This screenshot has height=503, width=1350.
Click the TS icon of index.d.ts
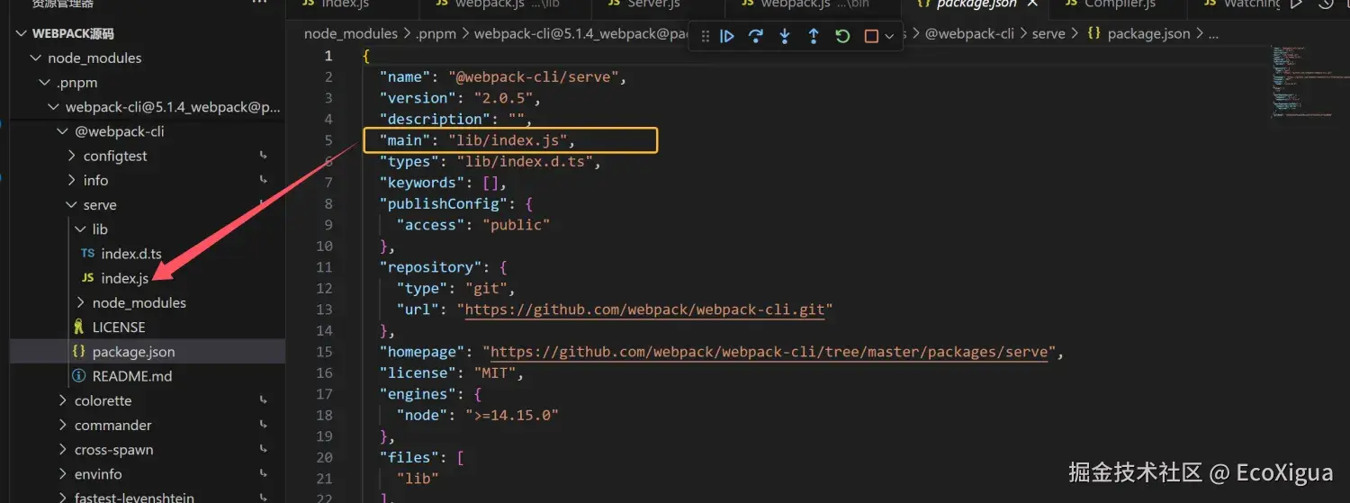click(87, 254)
